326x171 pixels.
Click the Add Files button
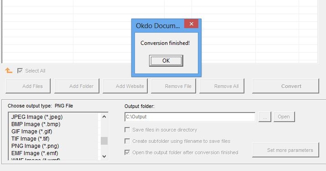pos(28,86)
